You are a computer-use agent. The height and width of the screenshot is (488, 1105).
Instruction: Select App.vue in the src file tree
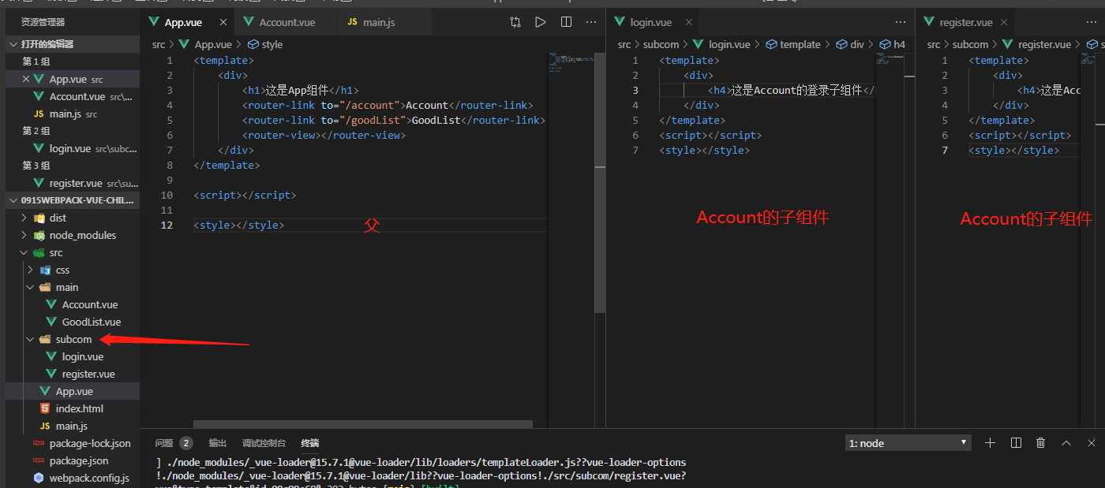tap(73, 391)
